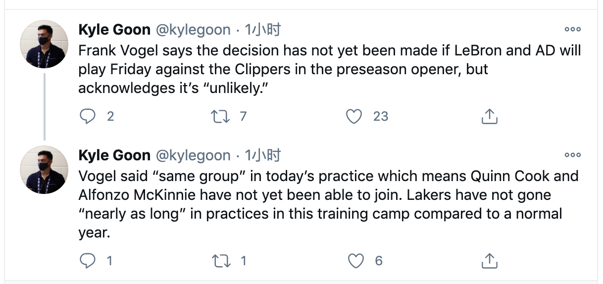The image size is (603, 284).
Task: Open the tweet text mentioning "same group"
Action: tap(329, 204)
